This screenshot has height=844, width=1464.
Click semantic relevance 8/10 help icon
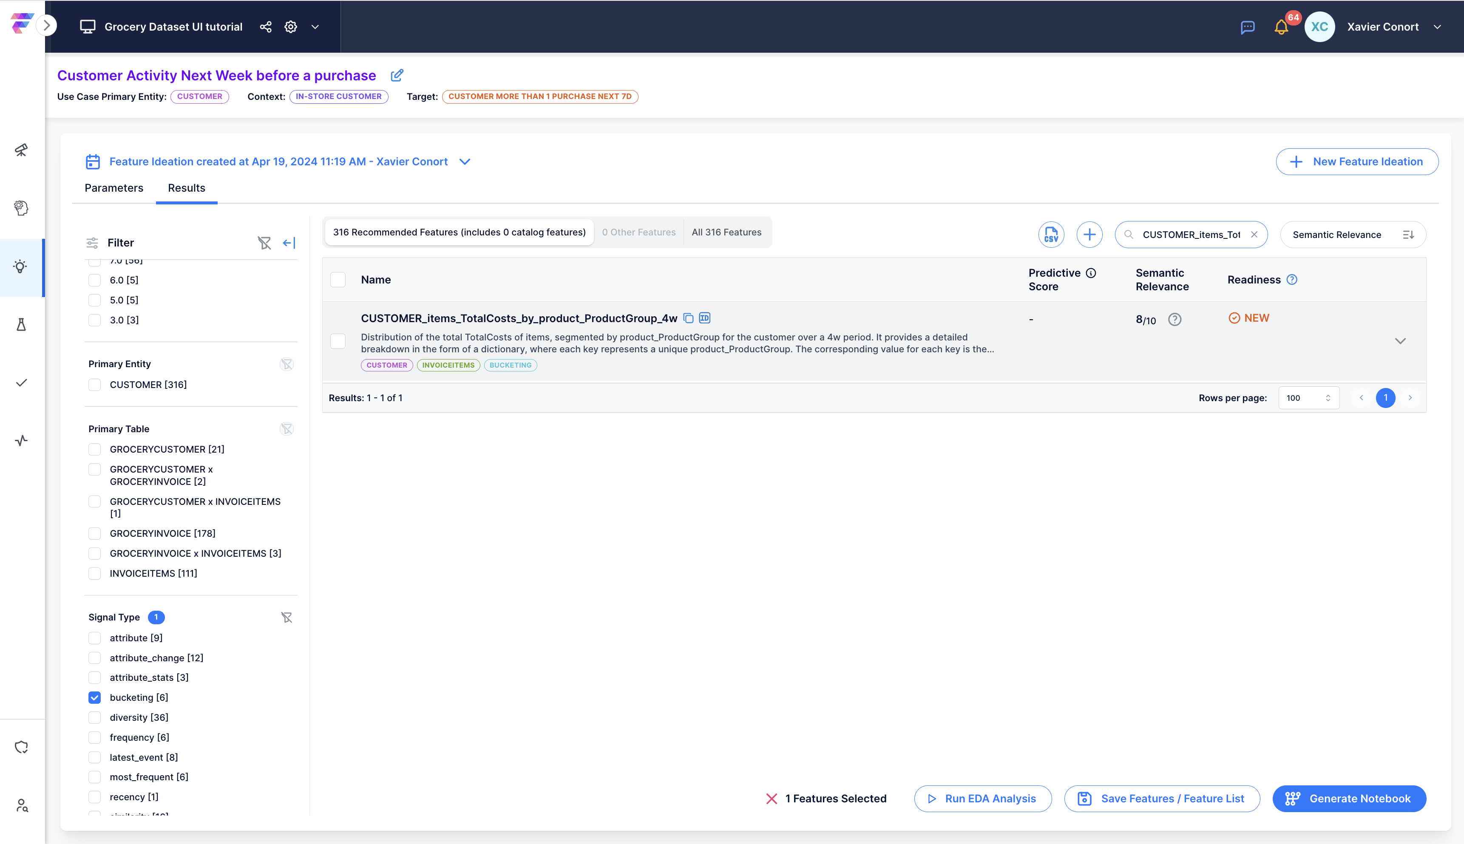[x=1175, y=320]
